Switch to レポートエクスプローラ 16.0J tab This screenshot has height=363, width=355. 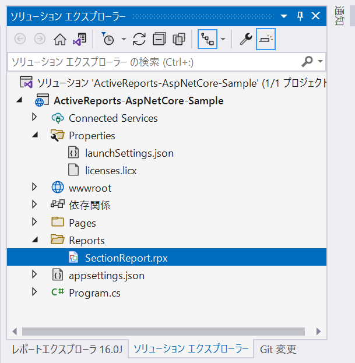pyautogui.click(x=67, y=350)
